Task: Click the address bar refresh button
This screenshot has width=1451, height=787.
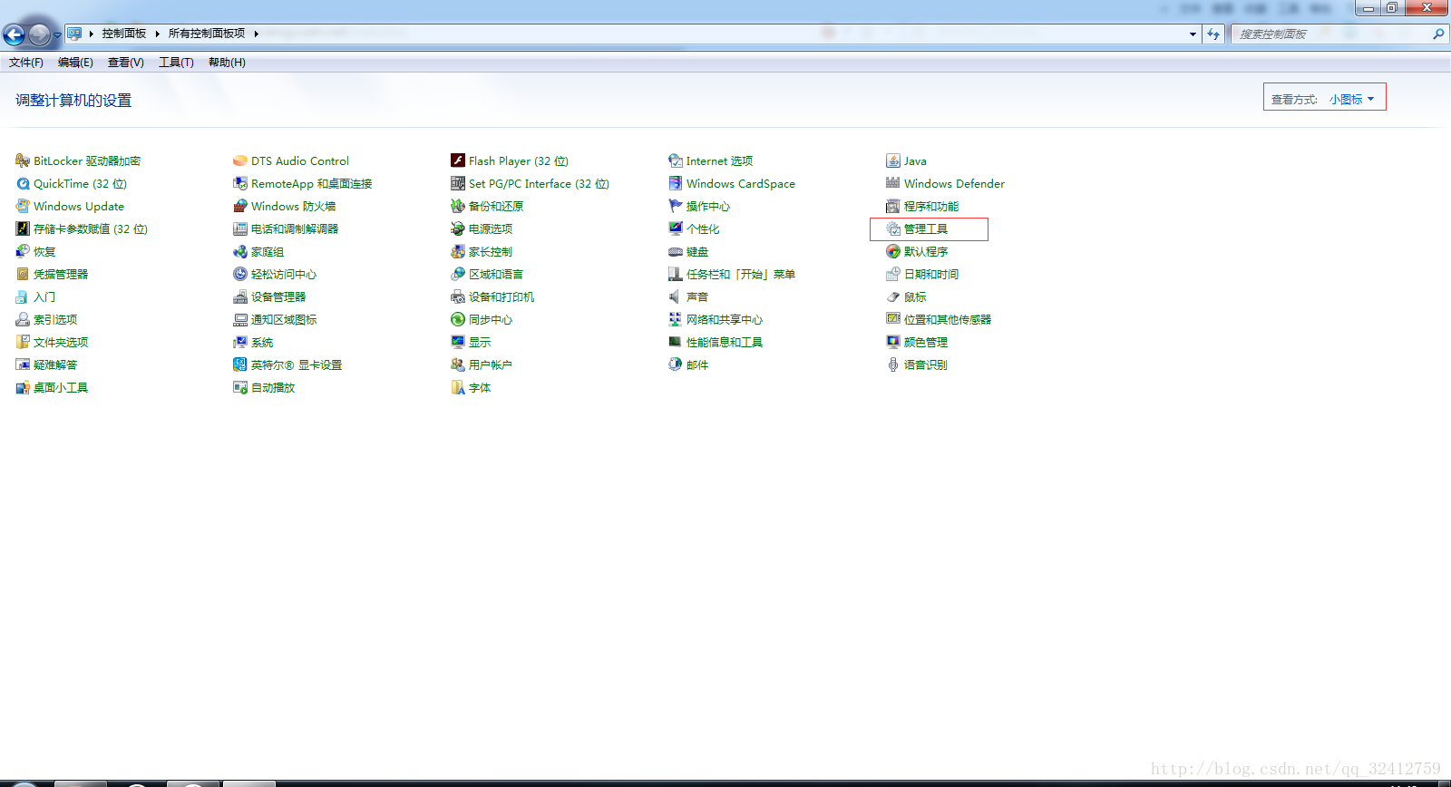Action: click(1213, 34)
